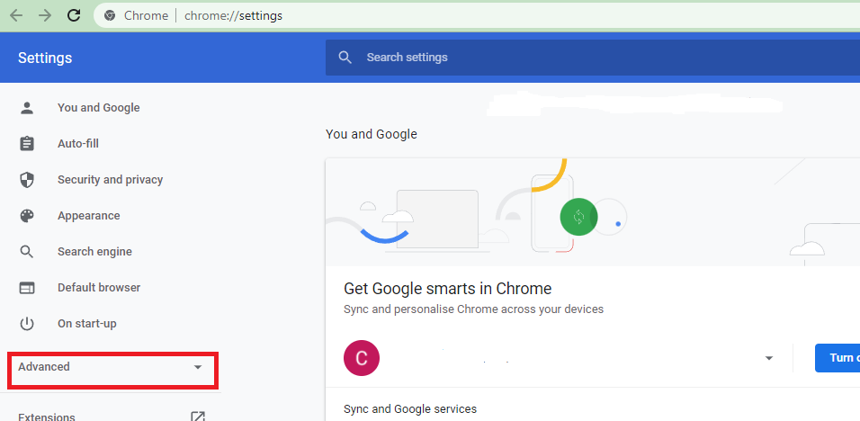Click the On start-up power icon

pos(27,324)
